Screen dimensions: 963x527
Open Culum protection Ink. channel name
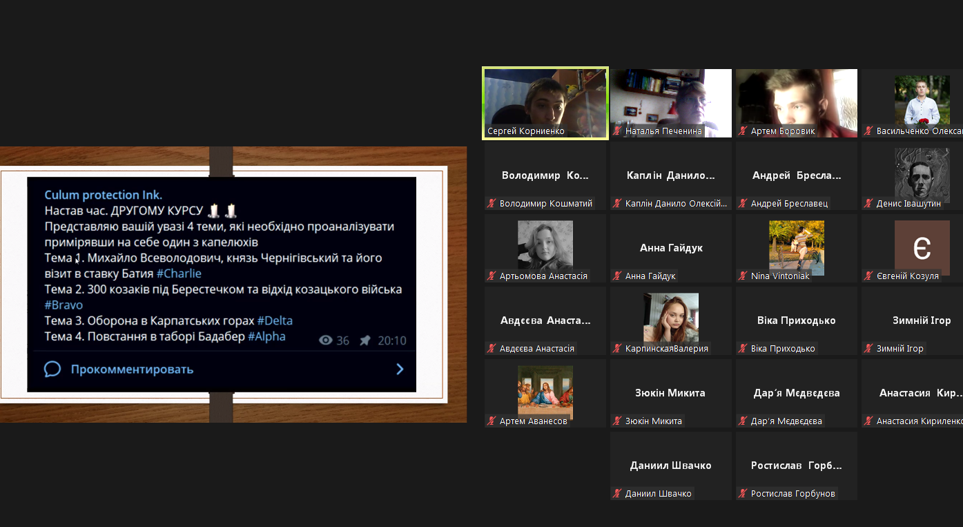click(104, 195)
